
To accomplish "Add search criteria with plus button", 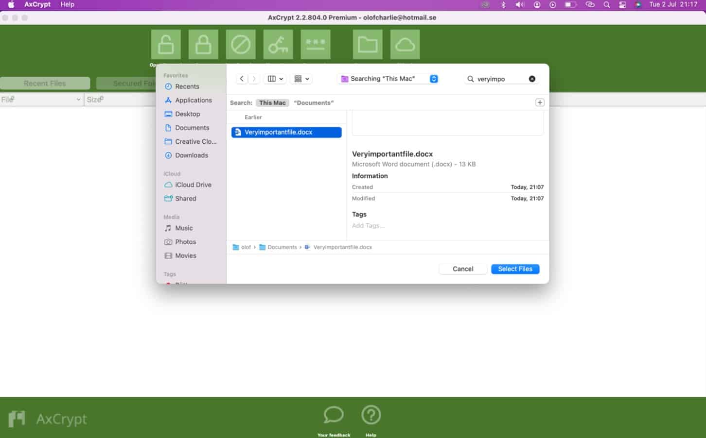I will click(540, 102).
